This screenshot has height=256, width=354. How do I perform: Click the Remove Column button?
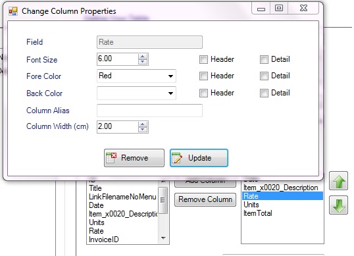[205, 199]
